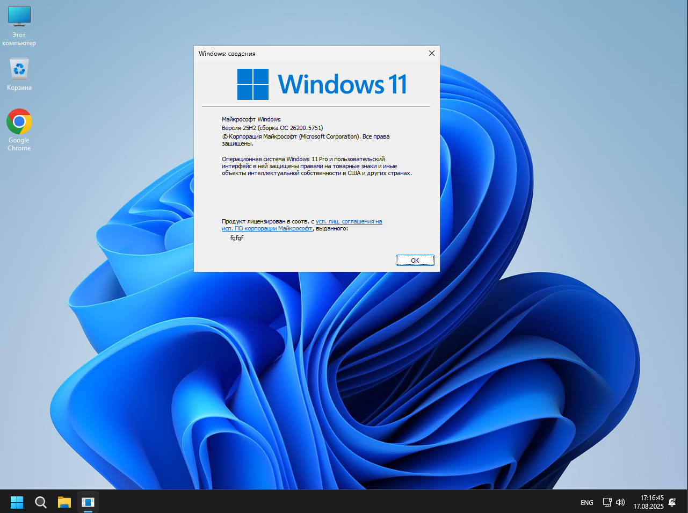Open File Explorer from the taskbar
The width and height of the screenshot is (688, 513).
point(64,502)
